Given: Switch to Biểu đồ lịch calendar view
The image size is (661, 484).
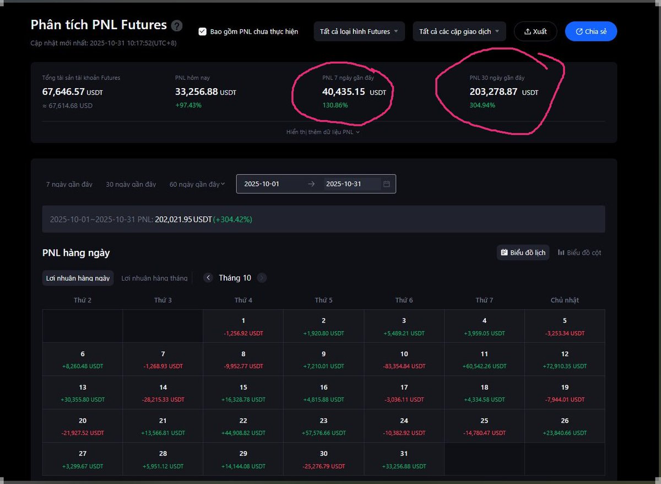Looking at the screenshot, I should [523, 252].
